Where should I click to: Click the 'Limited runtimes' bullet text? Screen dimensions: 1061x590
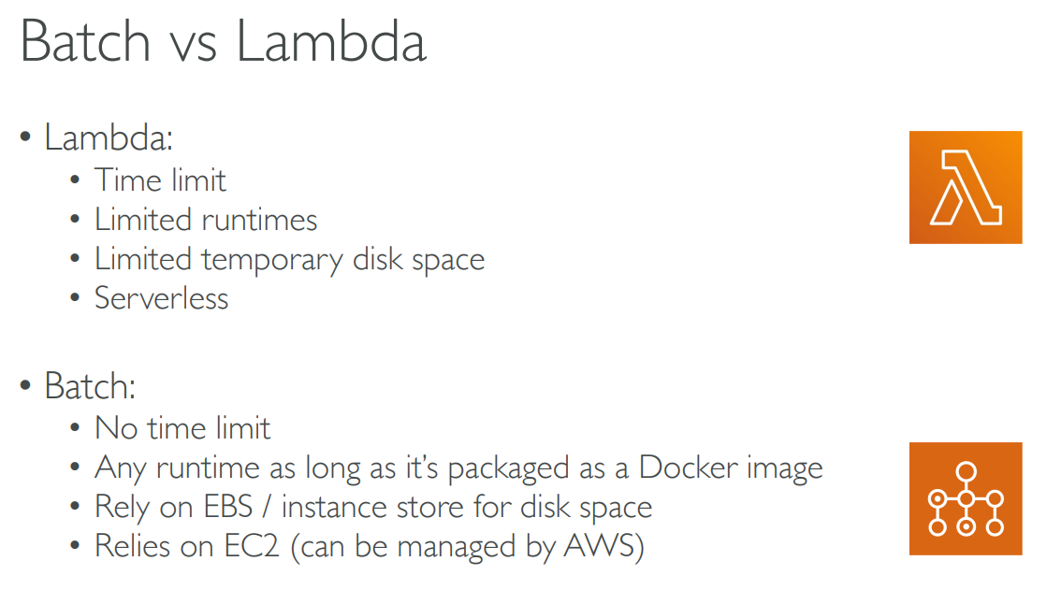[x=206, y=220]
